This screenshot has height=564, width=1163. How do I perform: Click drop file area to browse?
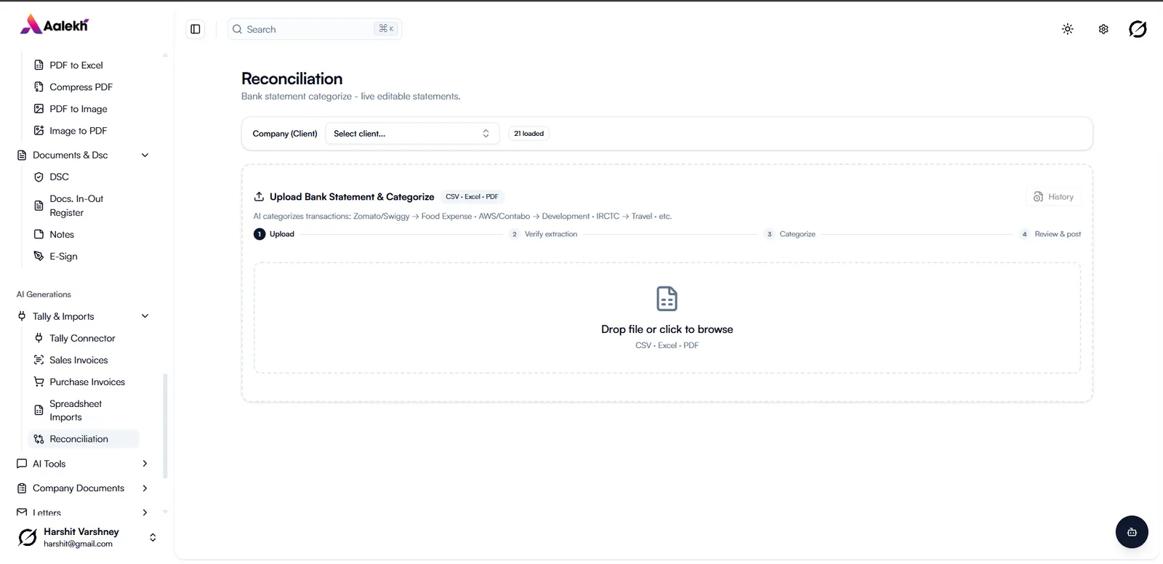click(667, 318)
